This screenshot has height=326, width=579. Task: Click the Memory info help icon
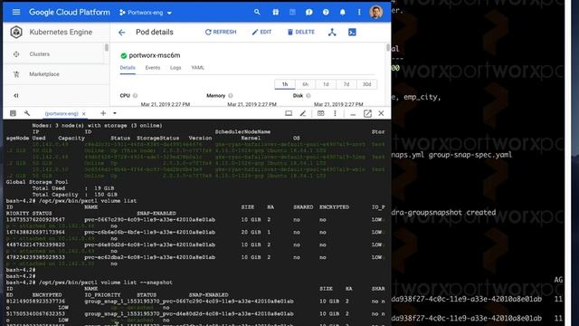click(x=231, y=96)
